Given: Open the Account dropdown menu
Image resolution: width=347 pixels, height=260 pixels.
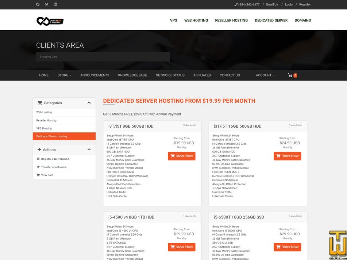Looking at the screenshot, I should point(265,75).
